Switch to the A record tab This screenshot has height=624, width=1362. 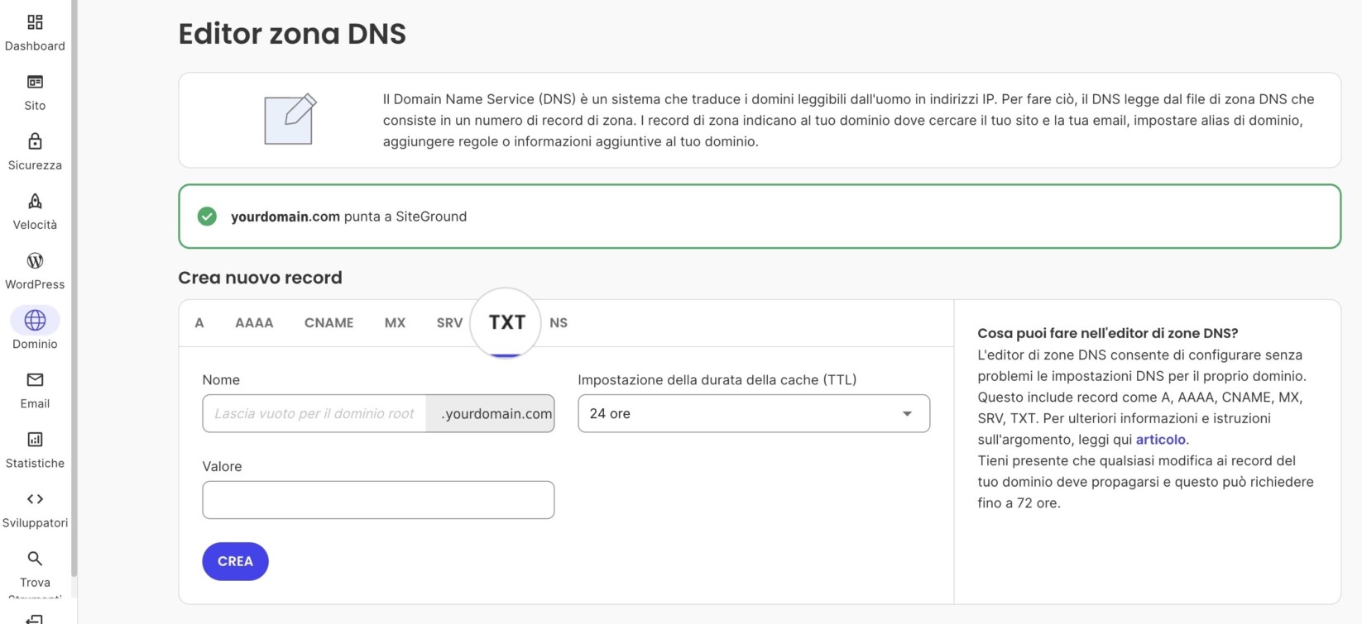point(199,323)
